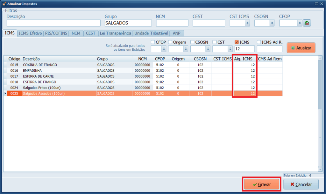The image size is (326, 194).
Task: Open the Lei Transparência tab
Action: (x=115, y=33)
